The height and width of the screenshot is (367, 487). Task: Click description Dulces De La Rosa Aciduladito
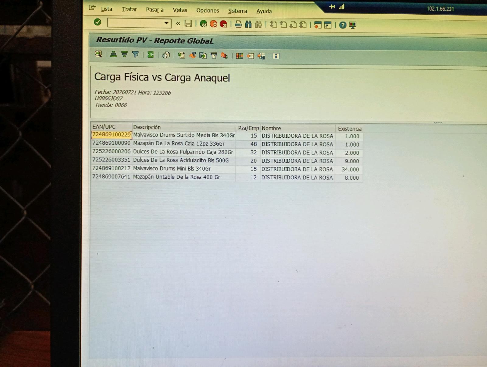[181, 161]
